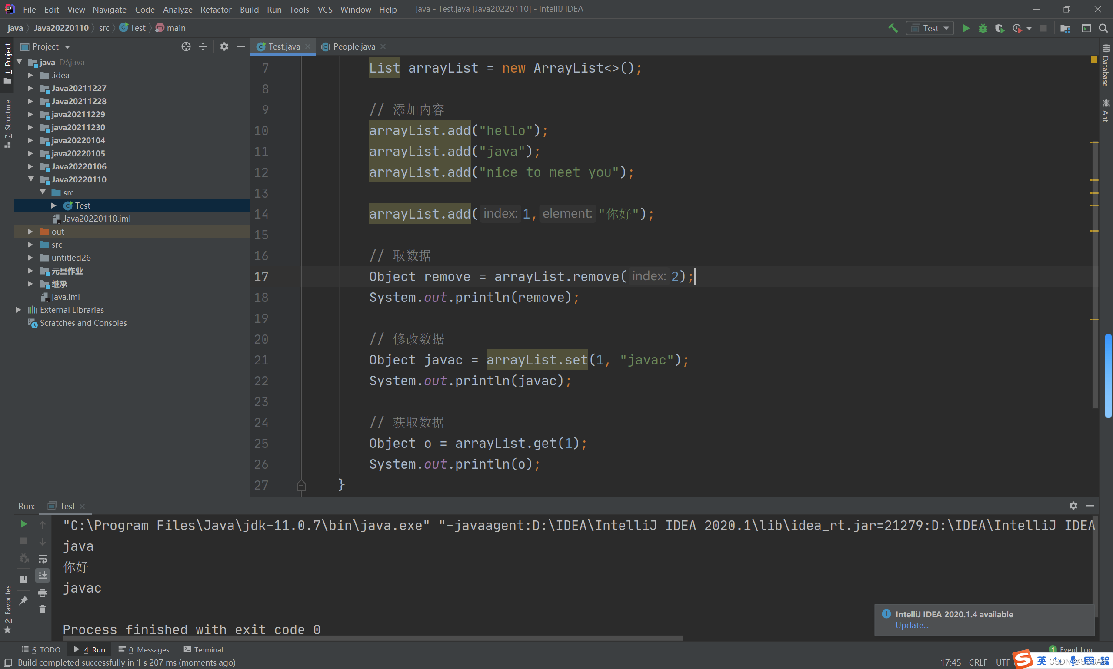Toggle the 1: Project side tab
Image resolution: width=1113 pixels, height=669 pixels.
(7, 63)
